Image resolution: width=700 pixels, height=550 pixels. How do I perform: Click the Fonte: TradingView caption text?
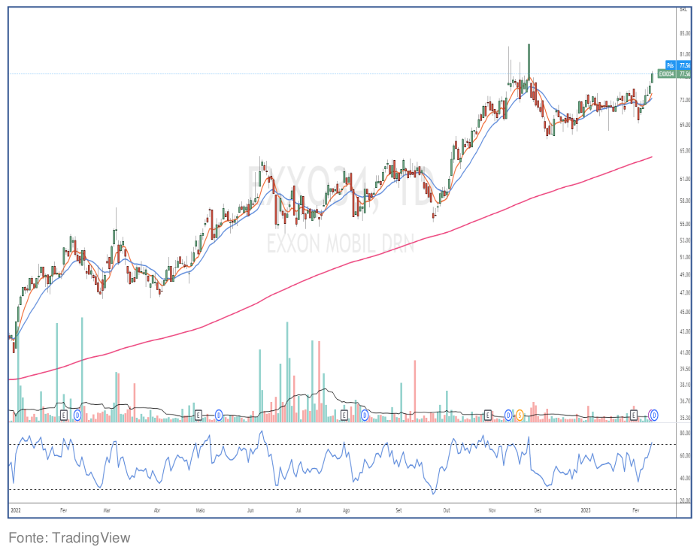[69, 538]
